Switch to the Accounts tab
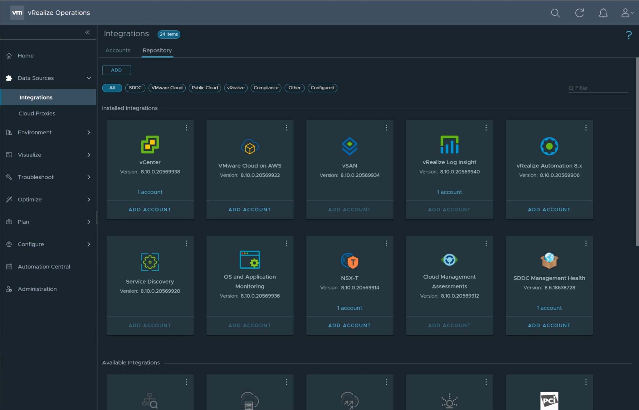 coord(118,50)
